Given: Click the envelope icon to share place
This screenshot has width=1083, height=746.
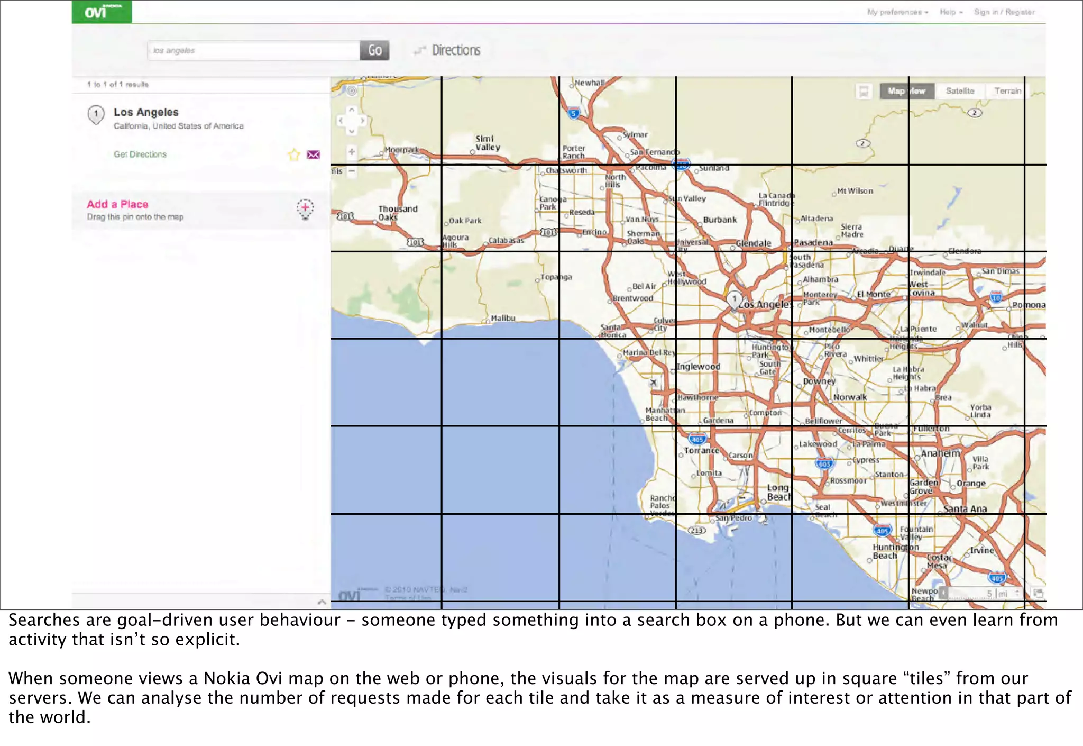Looking at the screenshot, I should [x=314, y=154].
